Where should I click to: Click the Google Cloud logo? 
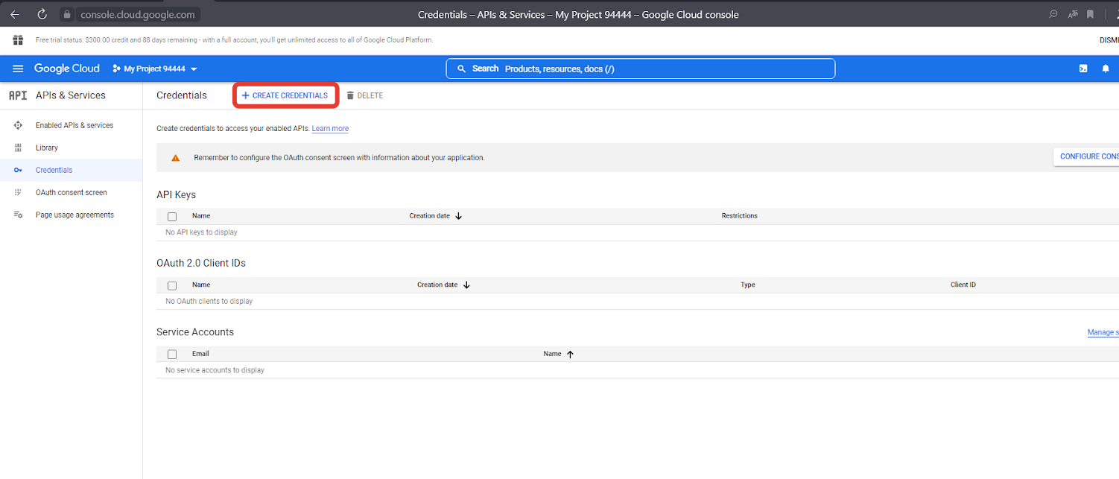[67, 69]
